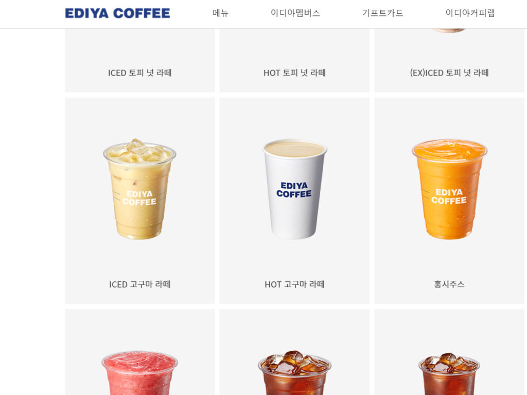The width and height of the screenshot is (527, 395).
Task: Select the ICED 고구마 라떼 drink image
Action: 139,189
